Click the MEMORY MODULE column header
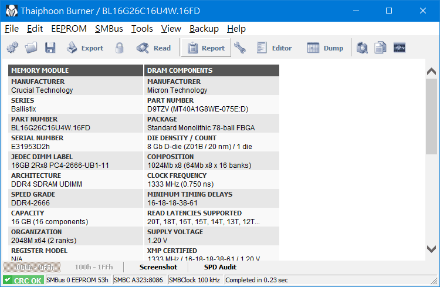The height and width of the screenshot is (287, 440). pyautogui.click(x=76, y=70)
